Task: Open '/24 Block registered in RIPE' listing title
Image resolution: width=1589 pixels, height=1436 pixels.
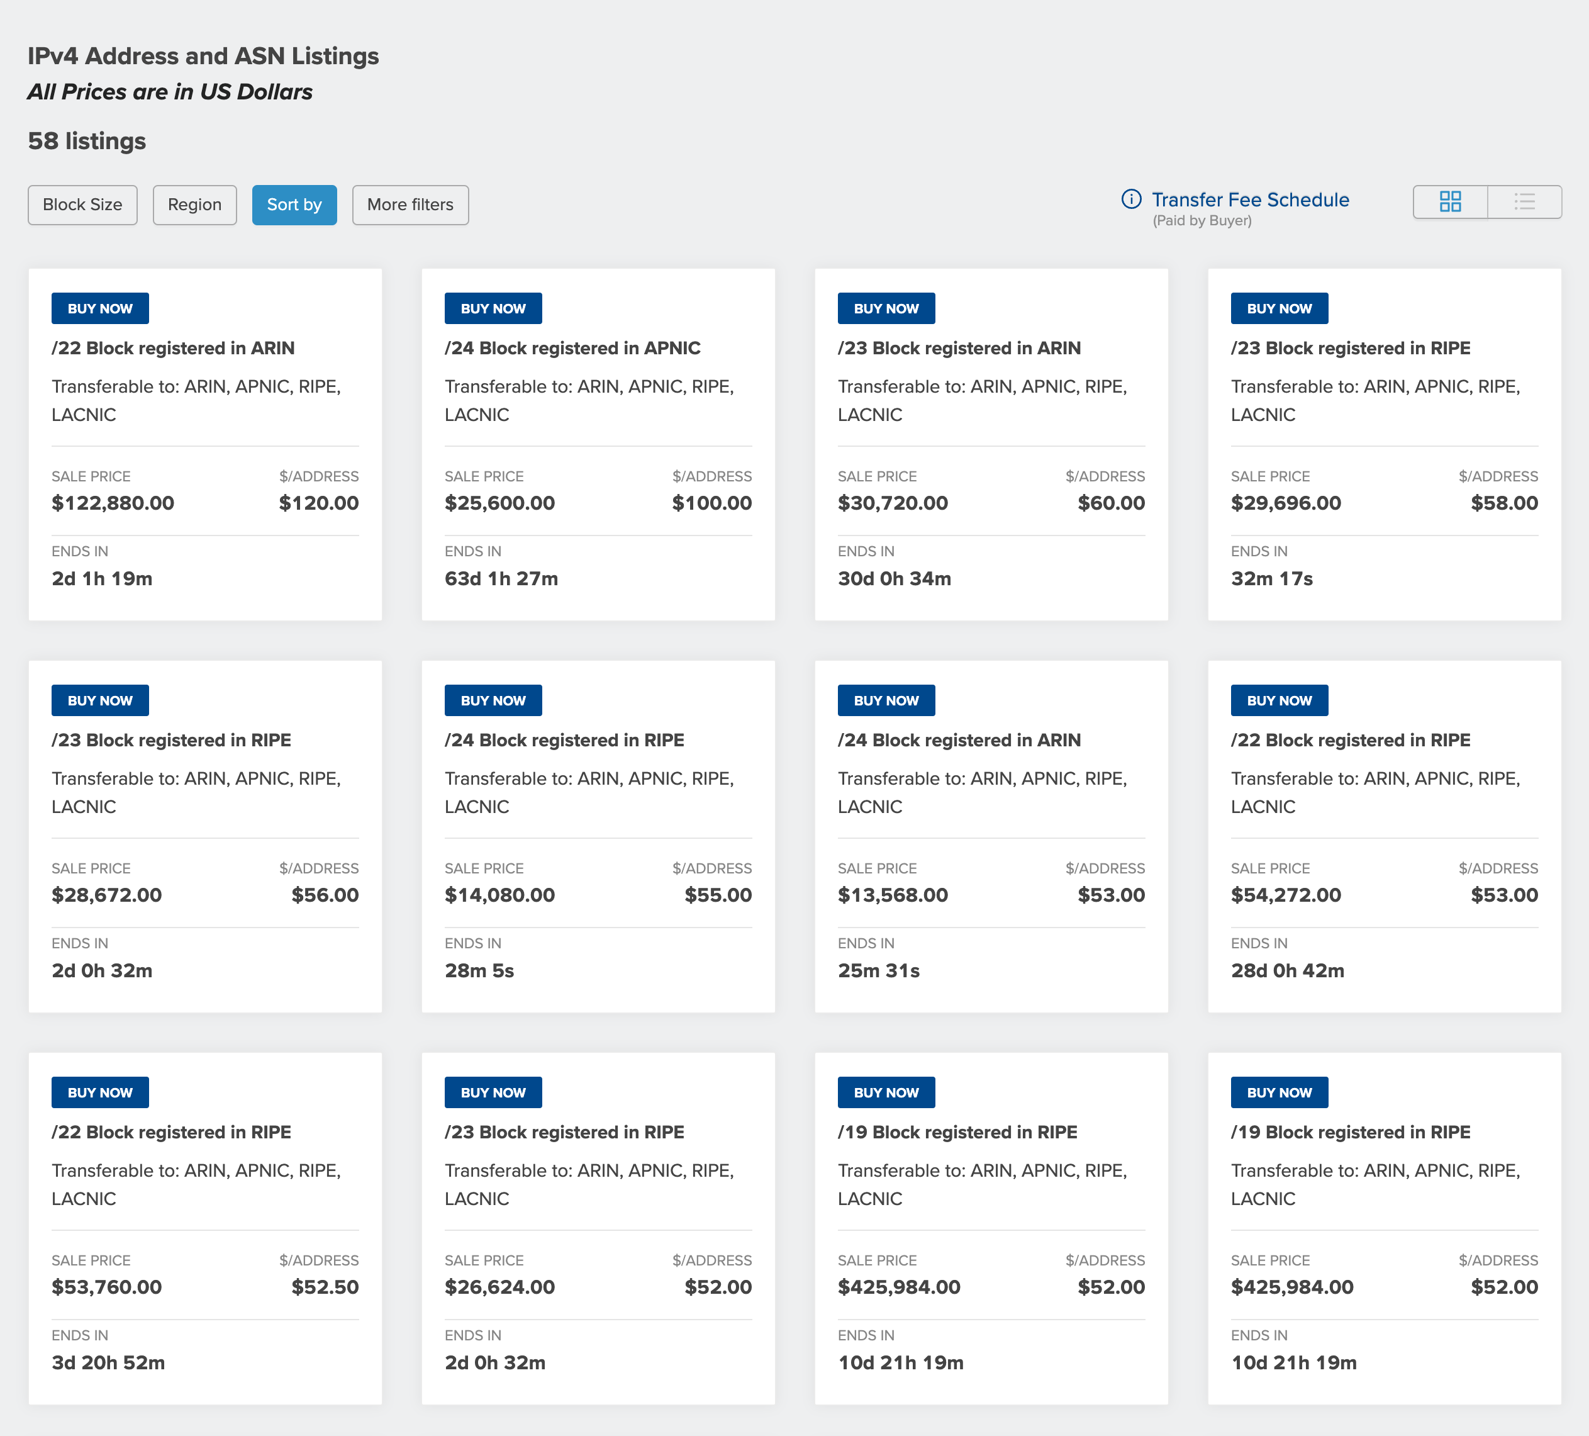Action: point(564,739)
